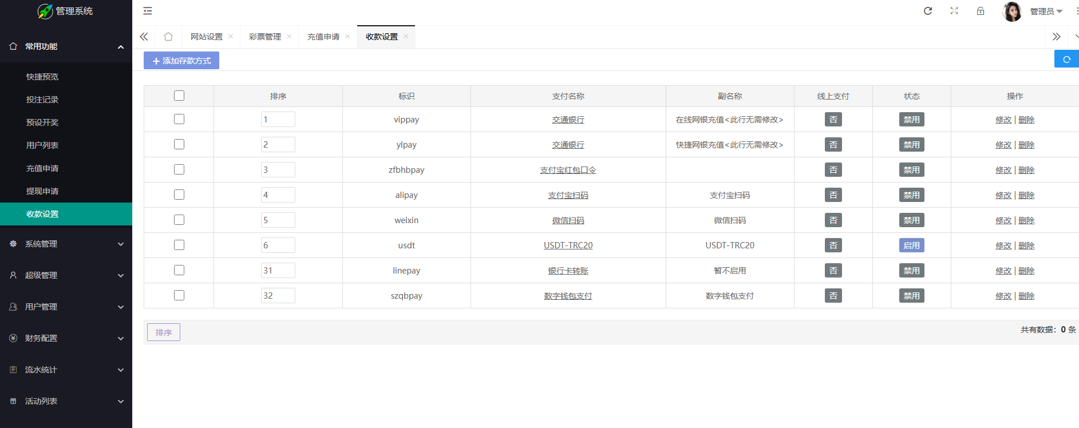Check the select-all checkbox in table header
Viewport: 1079px width, 428px height.
point(179,96)
